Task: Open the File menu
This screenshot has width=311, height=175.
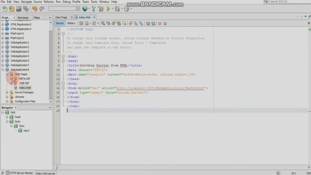Action: point(3,2)
